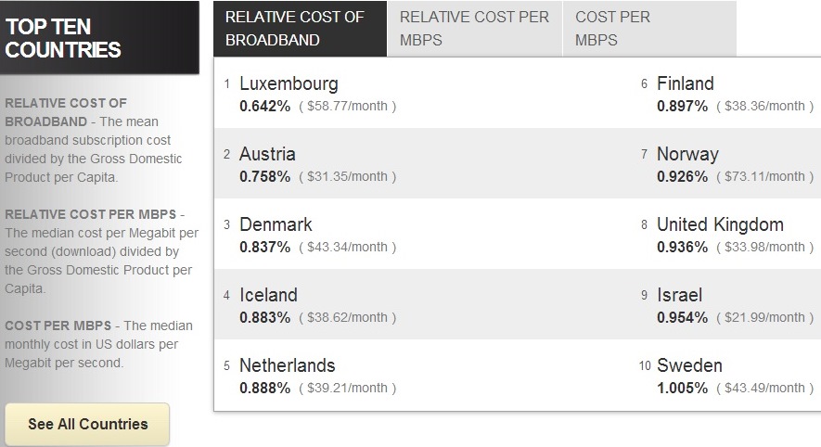Select Austria in the ranking list
Screen dimensions: 821x447
click(x=267, y=155)
